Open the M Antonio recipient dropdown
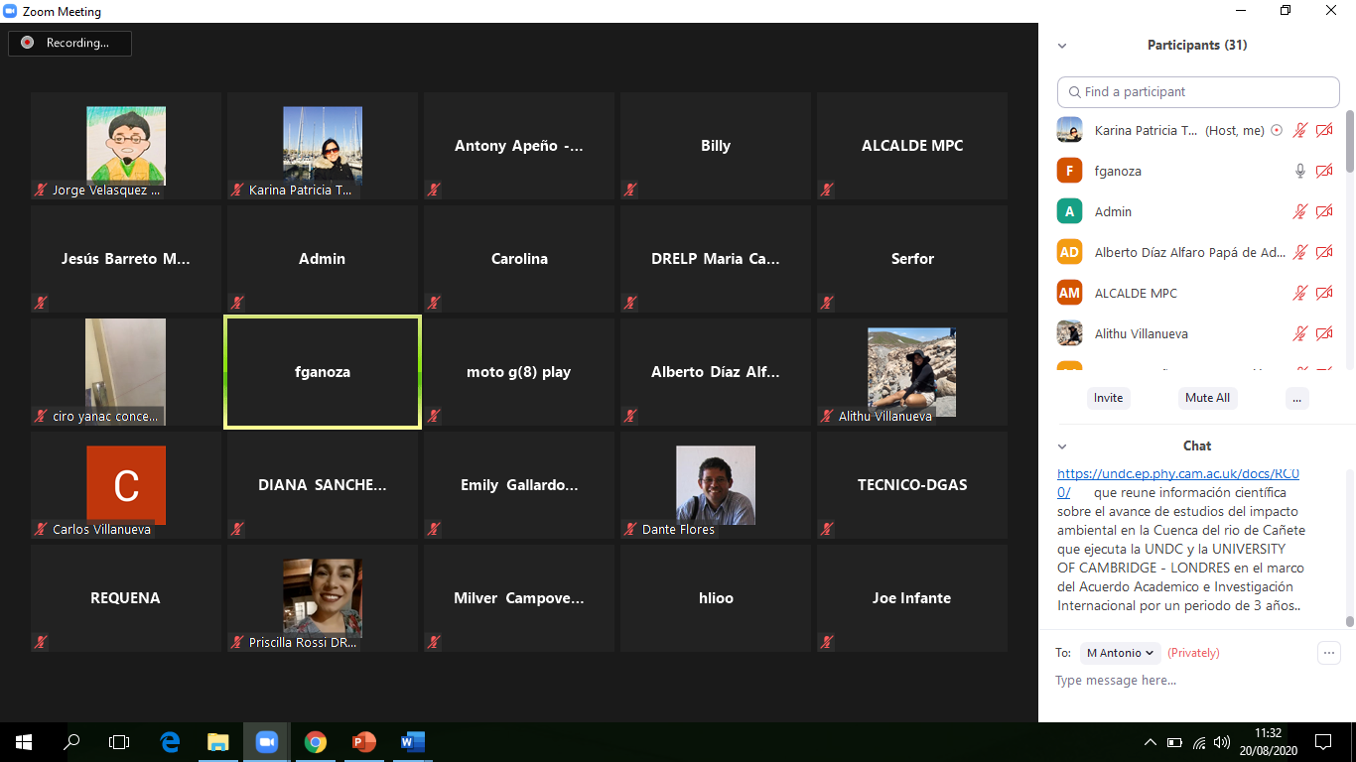The height and width of the screenshot is (762, 1356). (x=1120, y=653)
